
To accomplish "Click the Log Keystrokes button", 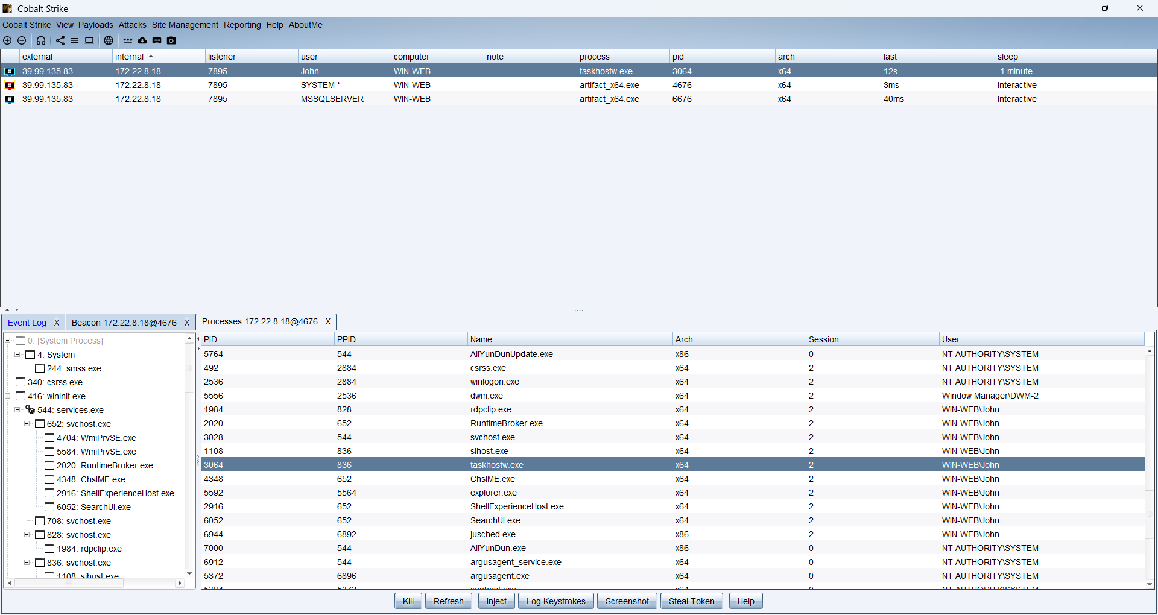I will pos(555,601).
